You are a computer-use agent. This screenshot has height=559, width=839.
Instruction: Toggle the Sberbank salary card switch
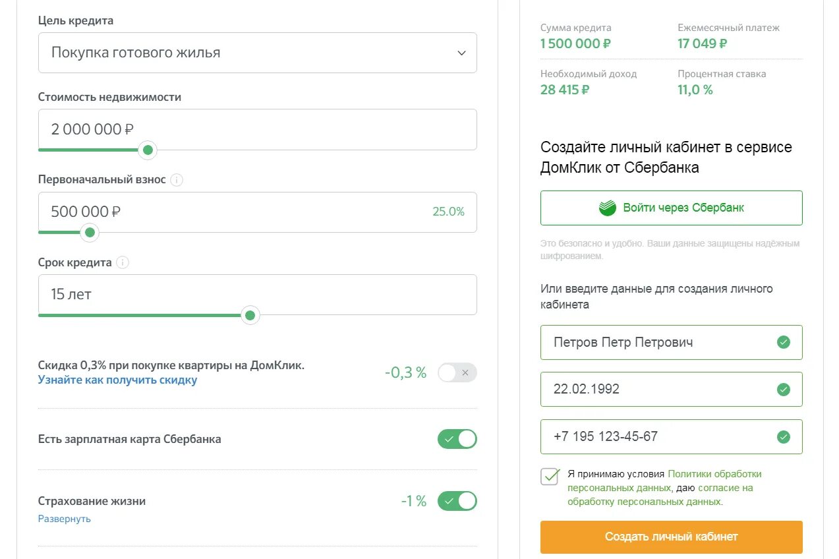point(457,439)
